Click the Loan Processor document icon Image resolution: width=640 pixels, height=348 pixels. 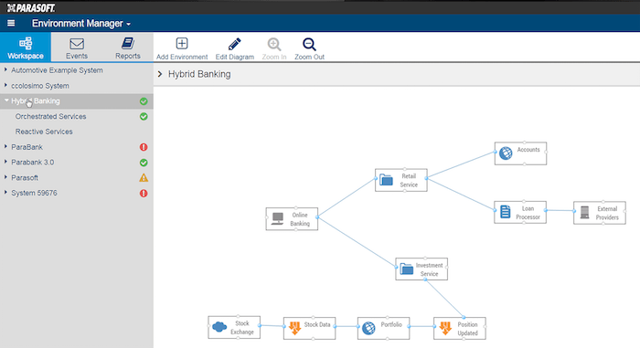click(506, 212)
